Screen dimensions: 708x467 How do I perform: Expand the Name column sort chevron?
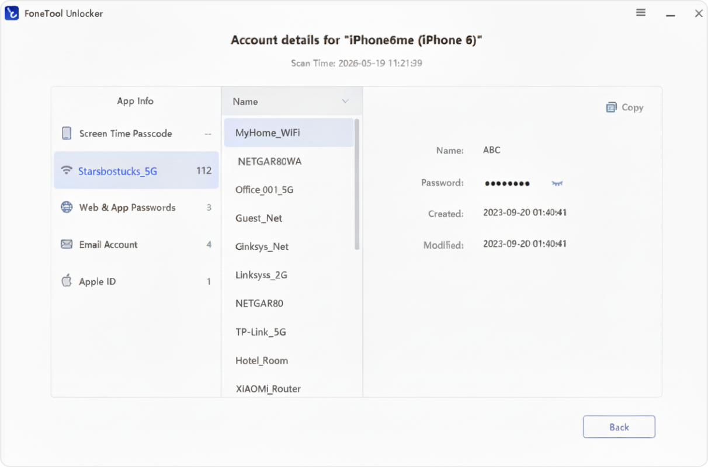pos(345,102)
